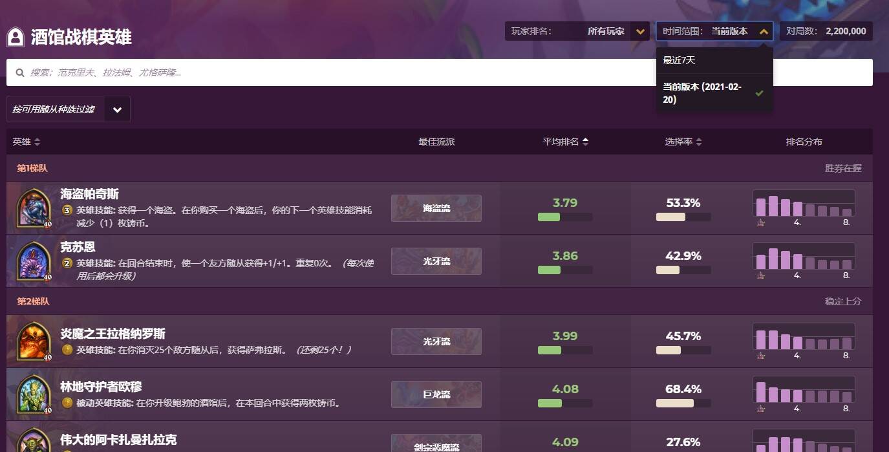The width and height of the screenshot is (889, 452).
Task: Click the 巨龙流 best comp button
Action: [436, 394]
